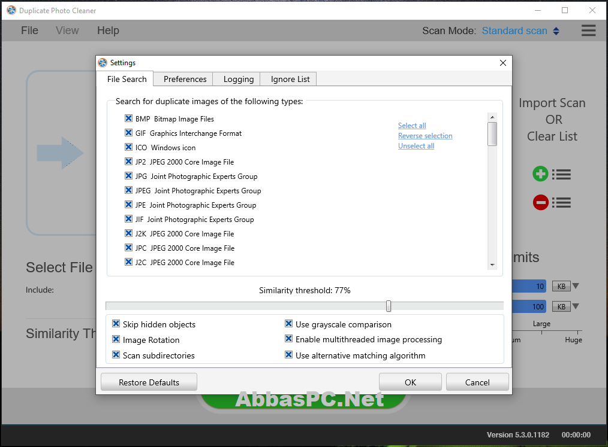Open the KB unit dropdown beside value 10
Image resolution: width=608 pixels, height=447 pixels.
pos(565,287)
